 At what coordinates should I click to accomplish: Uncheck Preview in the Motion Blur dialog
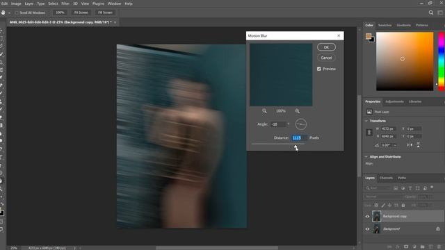(319, 69)
